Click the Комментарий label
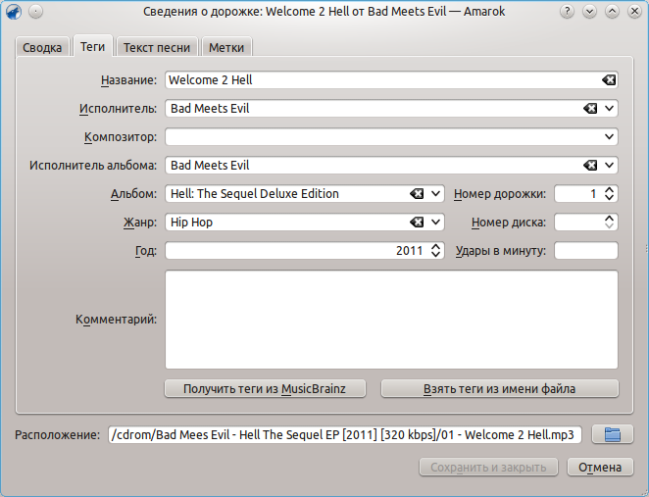Viewport: 649px width, 497px height. 117,320
